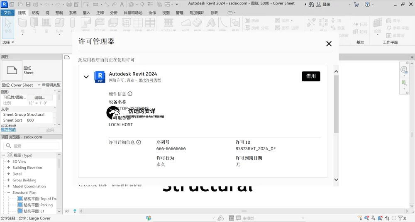Click the 借用 (Borrow) button

coord(311,76)
